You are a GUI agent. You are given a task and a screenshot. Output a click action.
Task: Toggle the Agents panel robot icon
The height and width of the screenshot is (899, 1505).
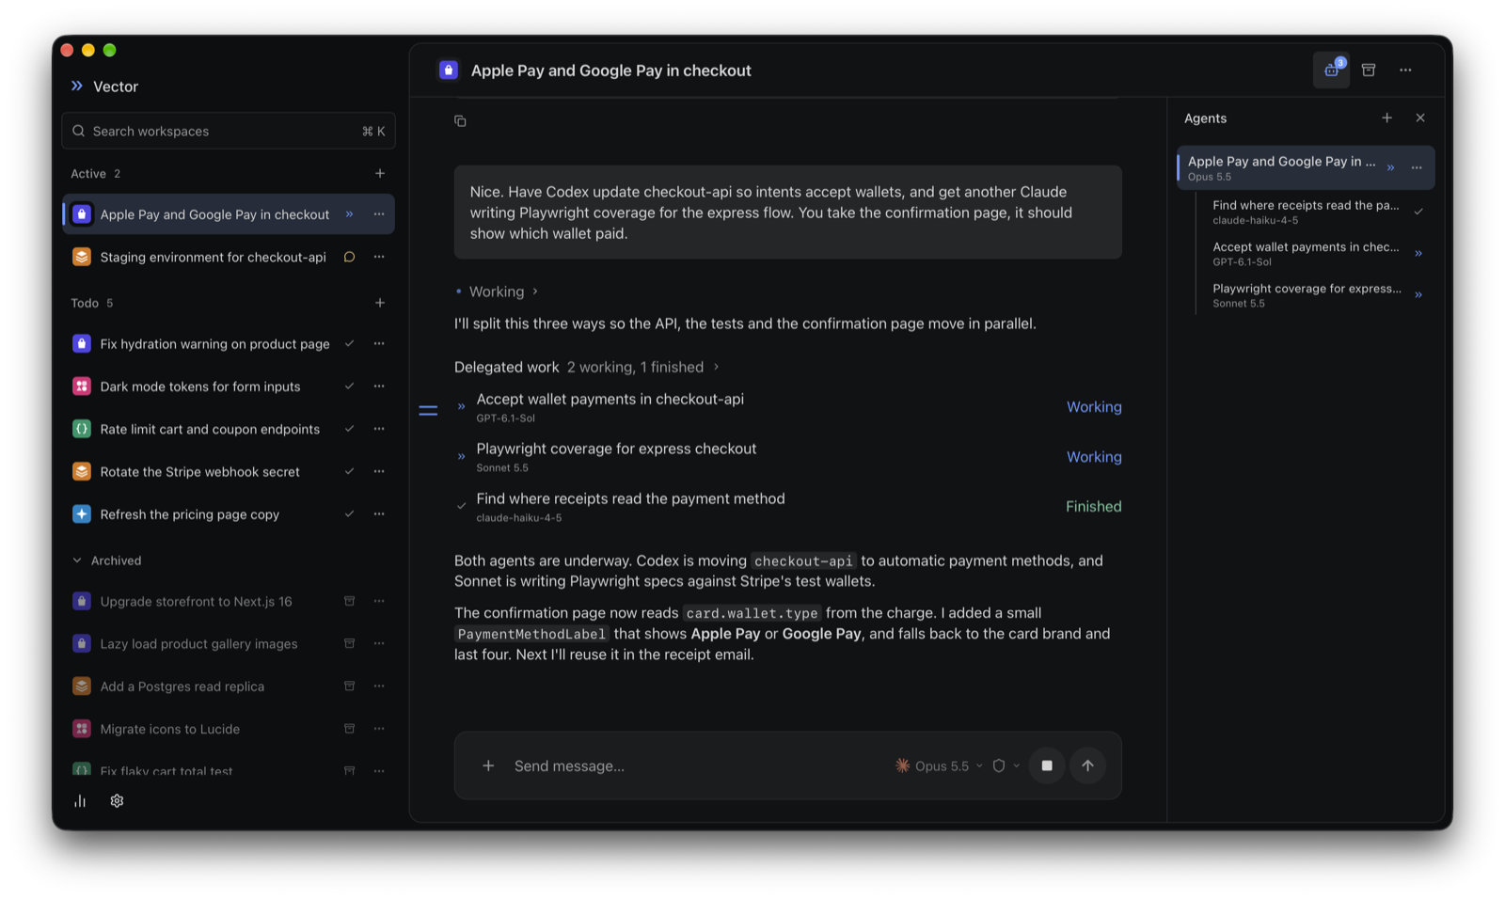point(1331,70)
